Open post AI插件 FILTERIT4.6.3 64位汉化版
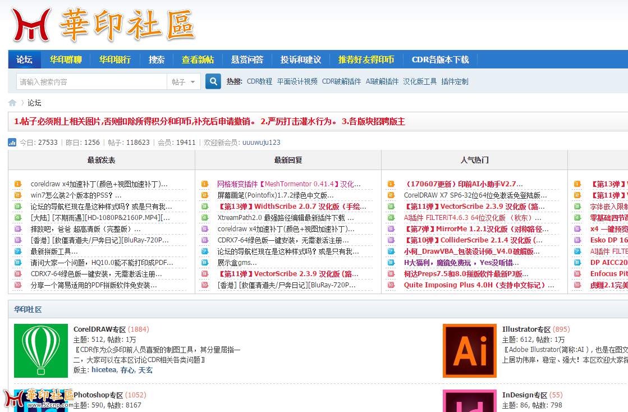Image resolution: width=628 pixels, height=412 pixels. (473, 218)
